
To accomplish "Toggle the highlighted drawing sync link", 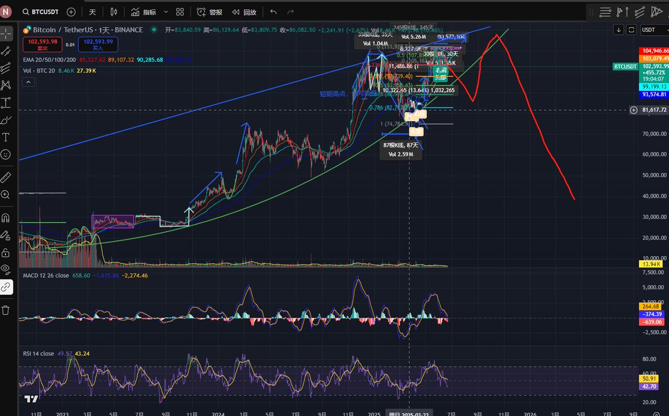I will point(6,287).
